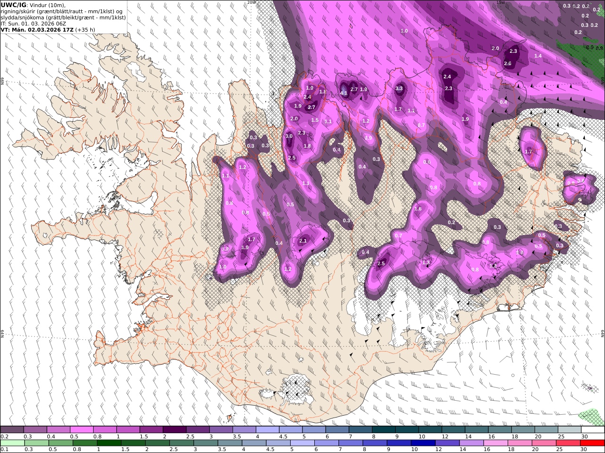Pick the upper-scale swatch between 1 and 1.5
605x453 pixels.
pyautogui.click(x=128, y=429)
